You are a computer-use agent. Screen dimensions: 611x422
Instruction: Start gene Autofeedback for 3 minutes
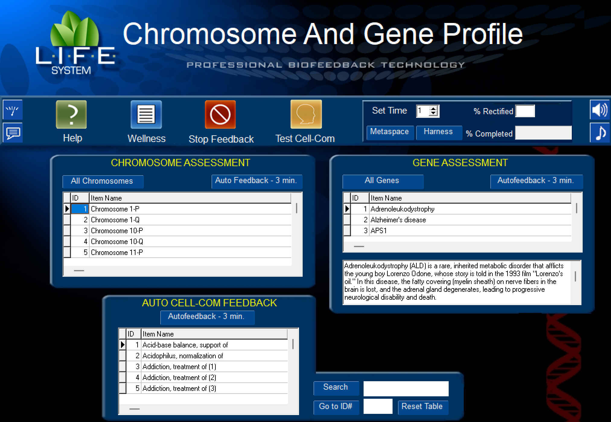point(536,181)
